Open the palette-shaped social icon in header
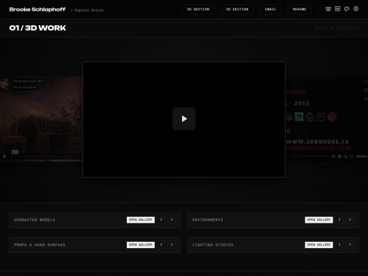Image resolution: width=368 pixels, height=276 pixels. 347,9
